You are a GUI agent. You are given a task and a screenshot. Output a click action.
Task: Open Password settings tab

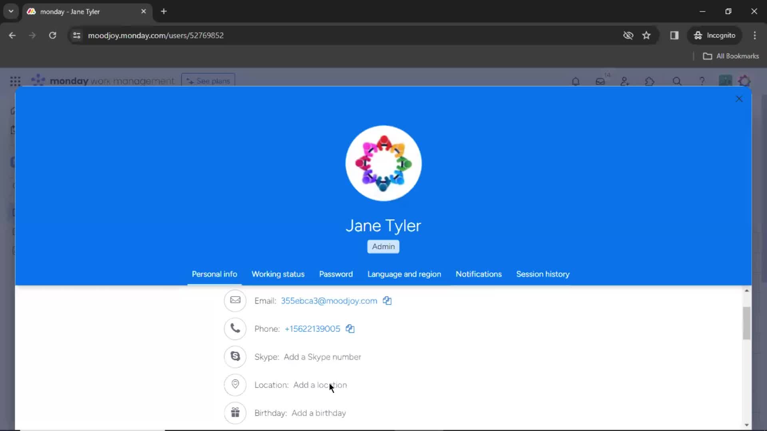pos(336,274)
